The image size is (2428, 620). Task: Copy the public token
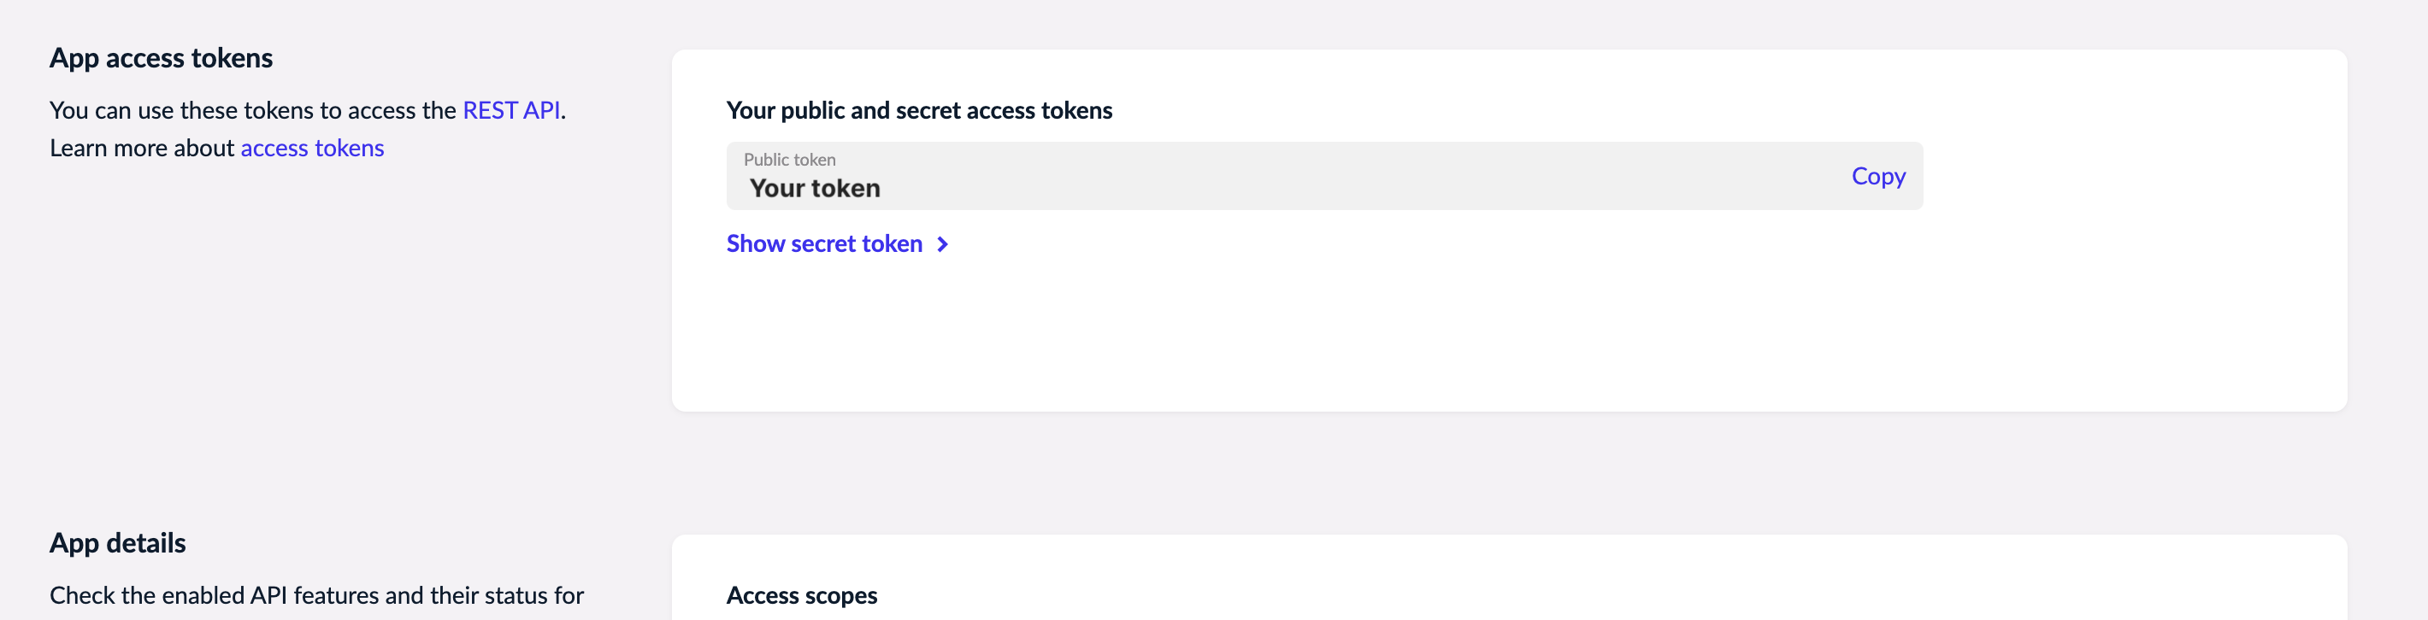coord(1877,176)
